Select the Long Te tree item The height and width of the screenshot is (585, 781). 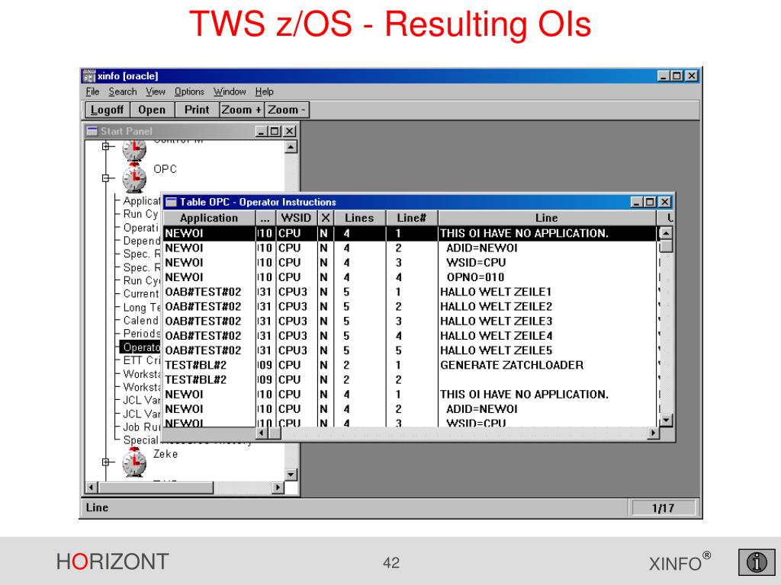click(141, 308)
